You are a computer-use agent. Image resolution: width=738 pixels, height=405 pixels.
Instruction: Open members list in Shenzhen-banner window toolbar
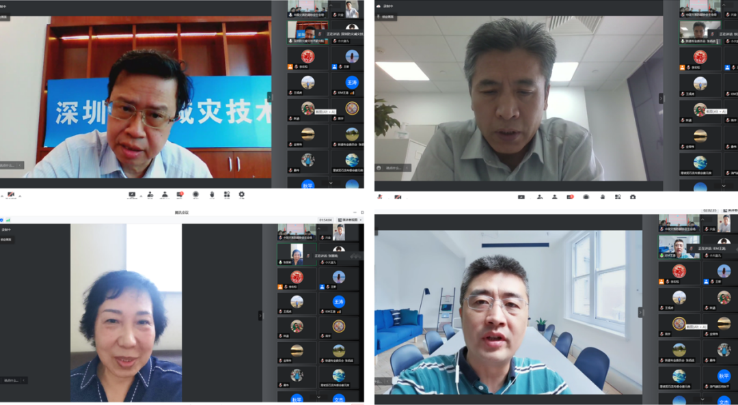(165, 195)
